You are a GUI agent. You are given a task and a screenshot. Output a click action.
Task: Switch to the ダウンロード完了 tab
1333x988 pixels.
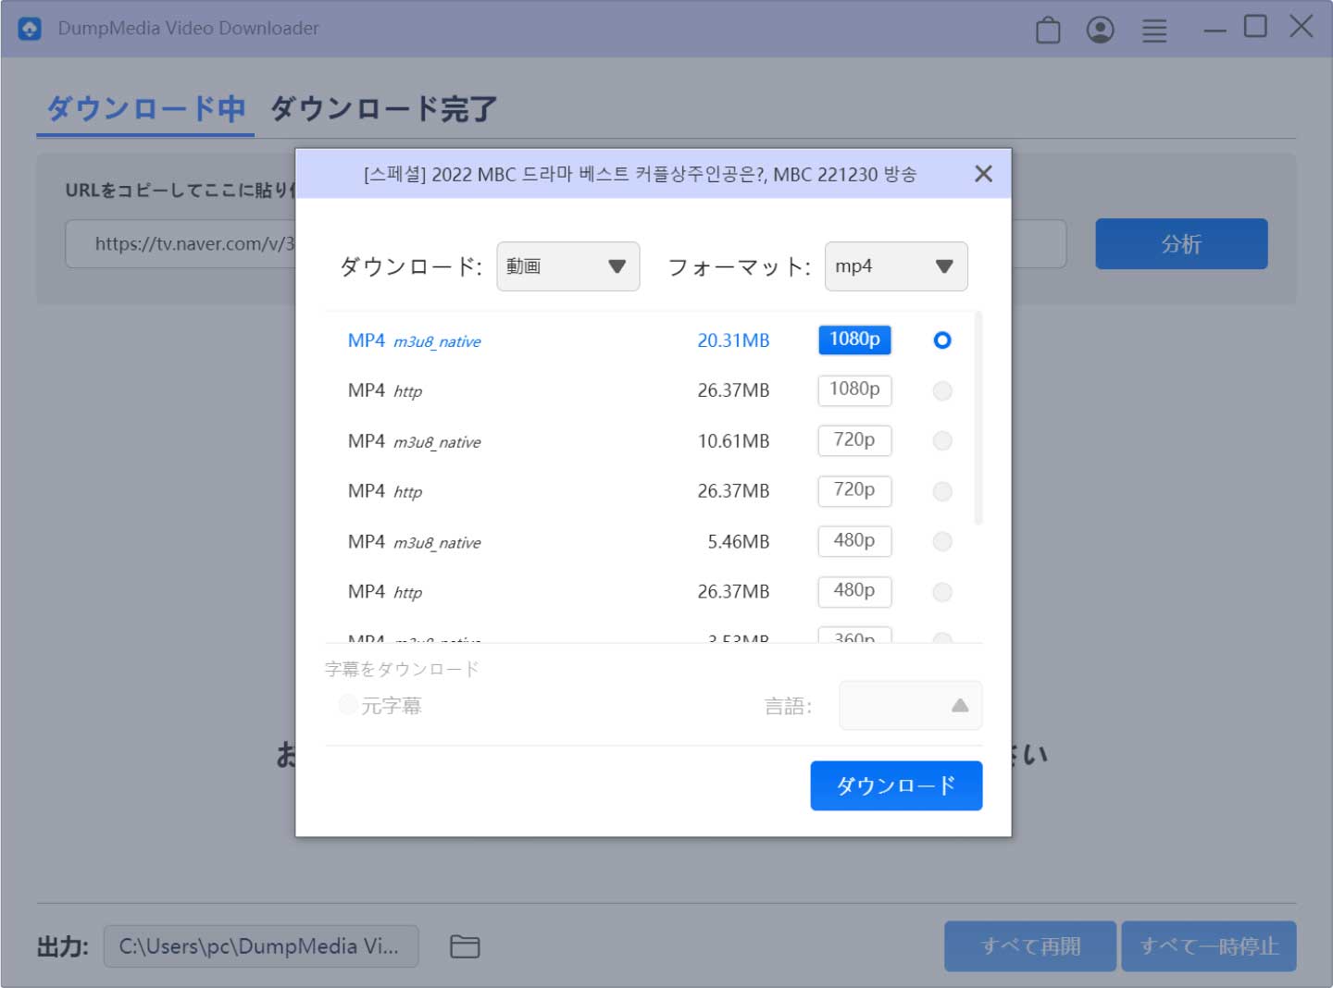click(x=383, y=109)
